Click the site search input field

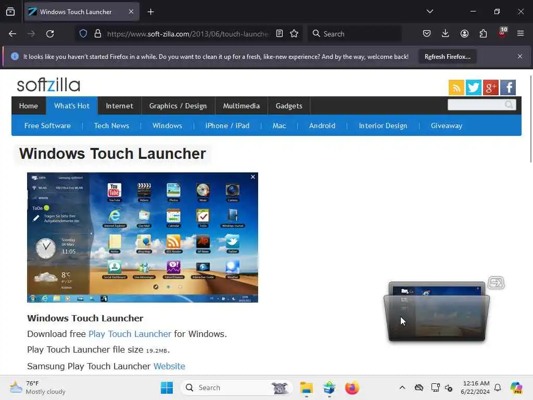pyautogui.click(x=476, y=105)
